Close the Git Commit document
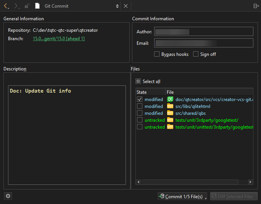The width and height of the screenshot is (261, 204). click(x=126, y=6)
